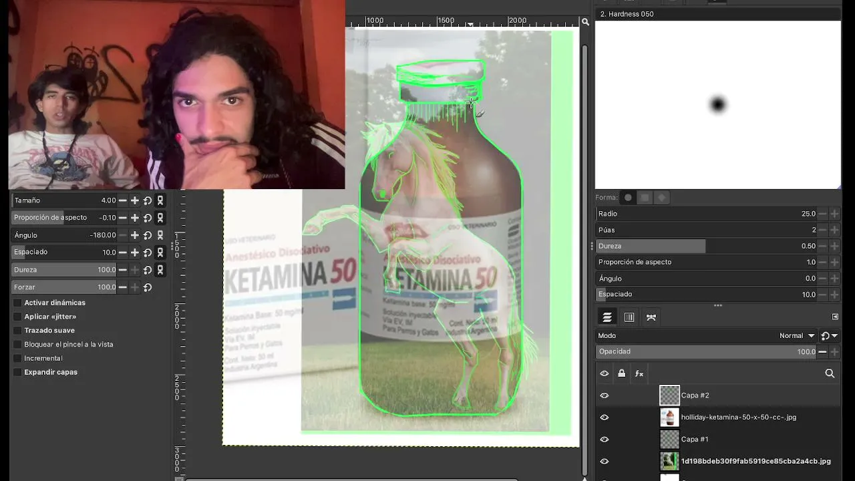Decrease tool options Espaciado with minus

(x=122, y=253)
